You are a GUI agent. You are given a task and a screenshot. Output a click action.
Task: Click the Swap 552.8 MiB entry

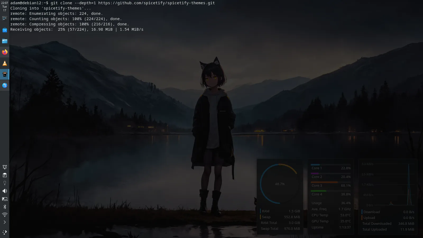pos(280,217)
